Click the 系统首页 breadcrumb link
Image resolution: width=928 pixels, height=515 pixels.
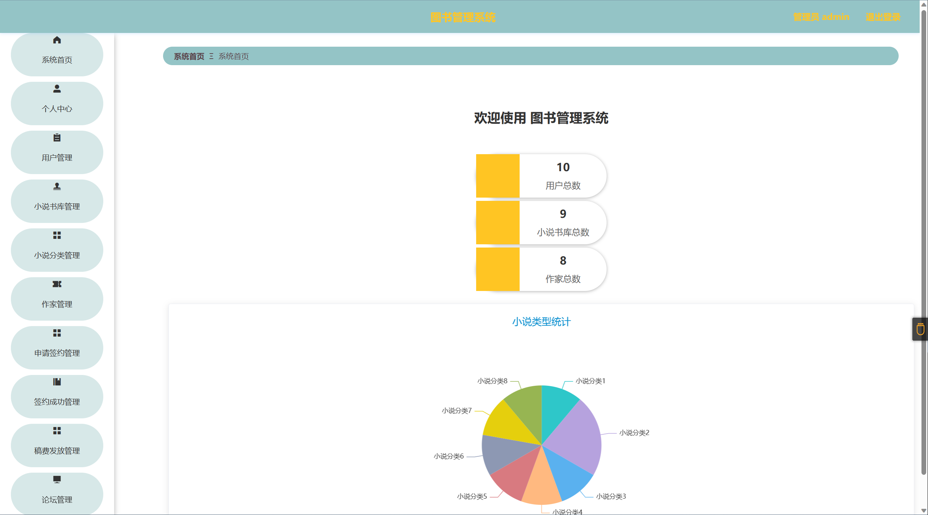pyautogui.click(x=189, y=56)
